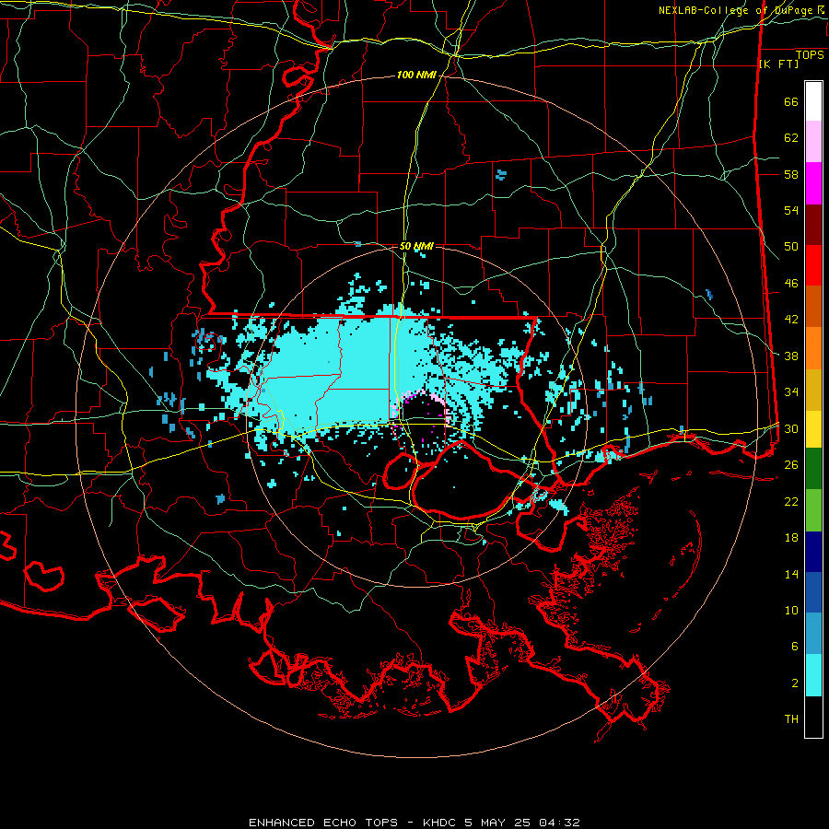Click the yellow 34 K FT legend swatch

pos(813,429)
